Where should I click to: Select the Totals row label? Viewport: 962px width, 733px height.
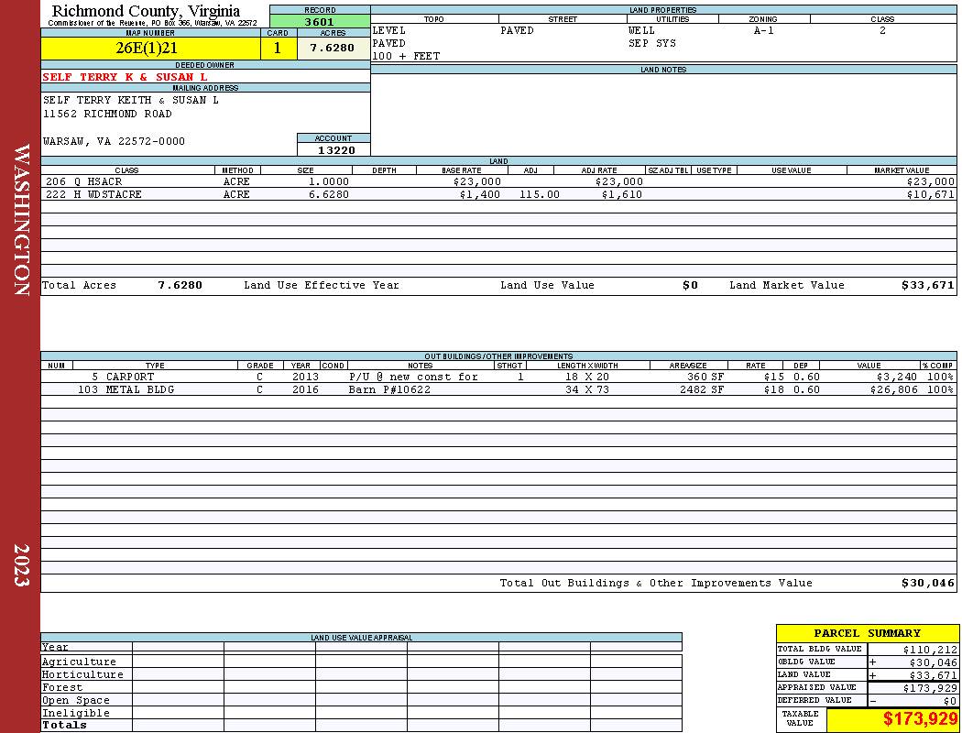pos(64,725)
